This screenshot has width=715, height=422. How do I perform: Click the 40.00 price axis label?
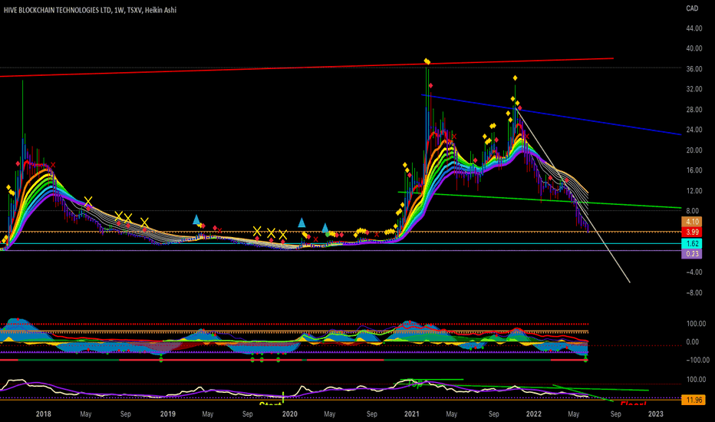[x=694, y=48]
